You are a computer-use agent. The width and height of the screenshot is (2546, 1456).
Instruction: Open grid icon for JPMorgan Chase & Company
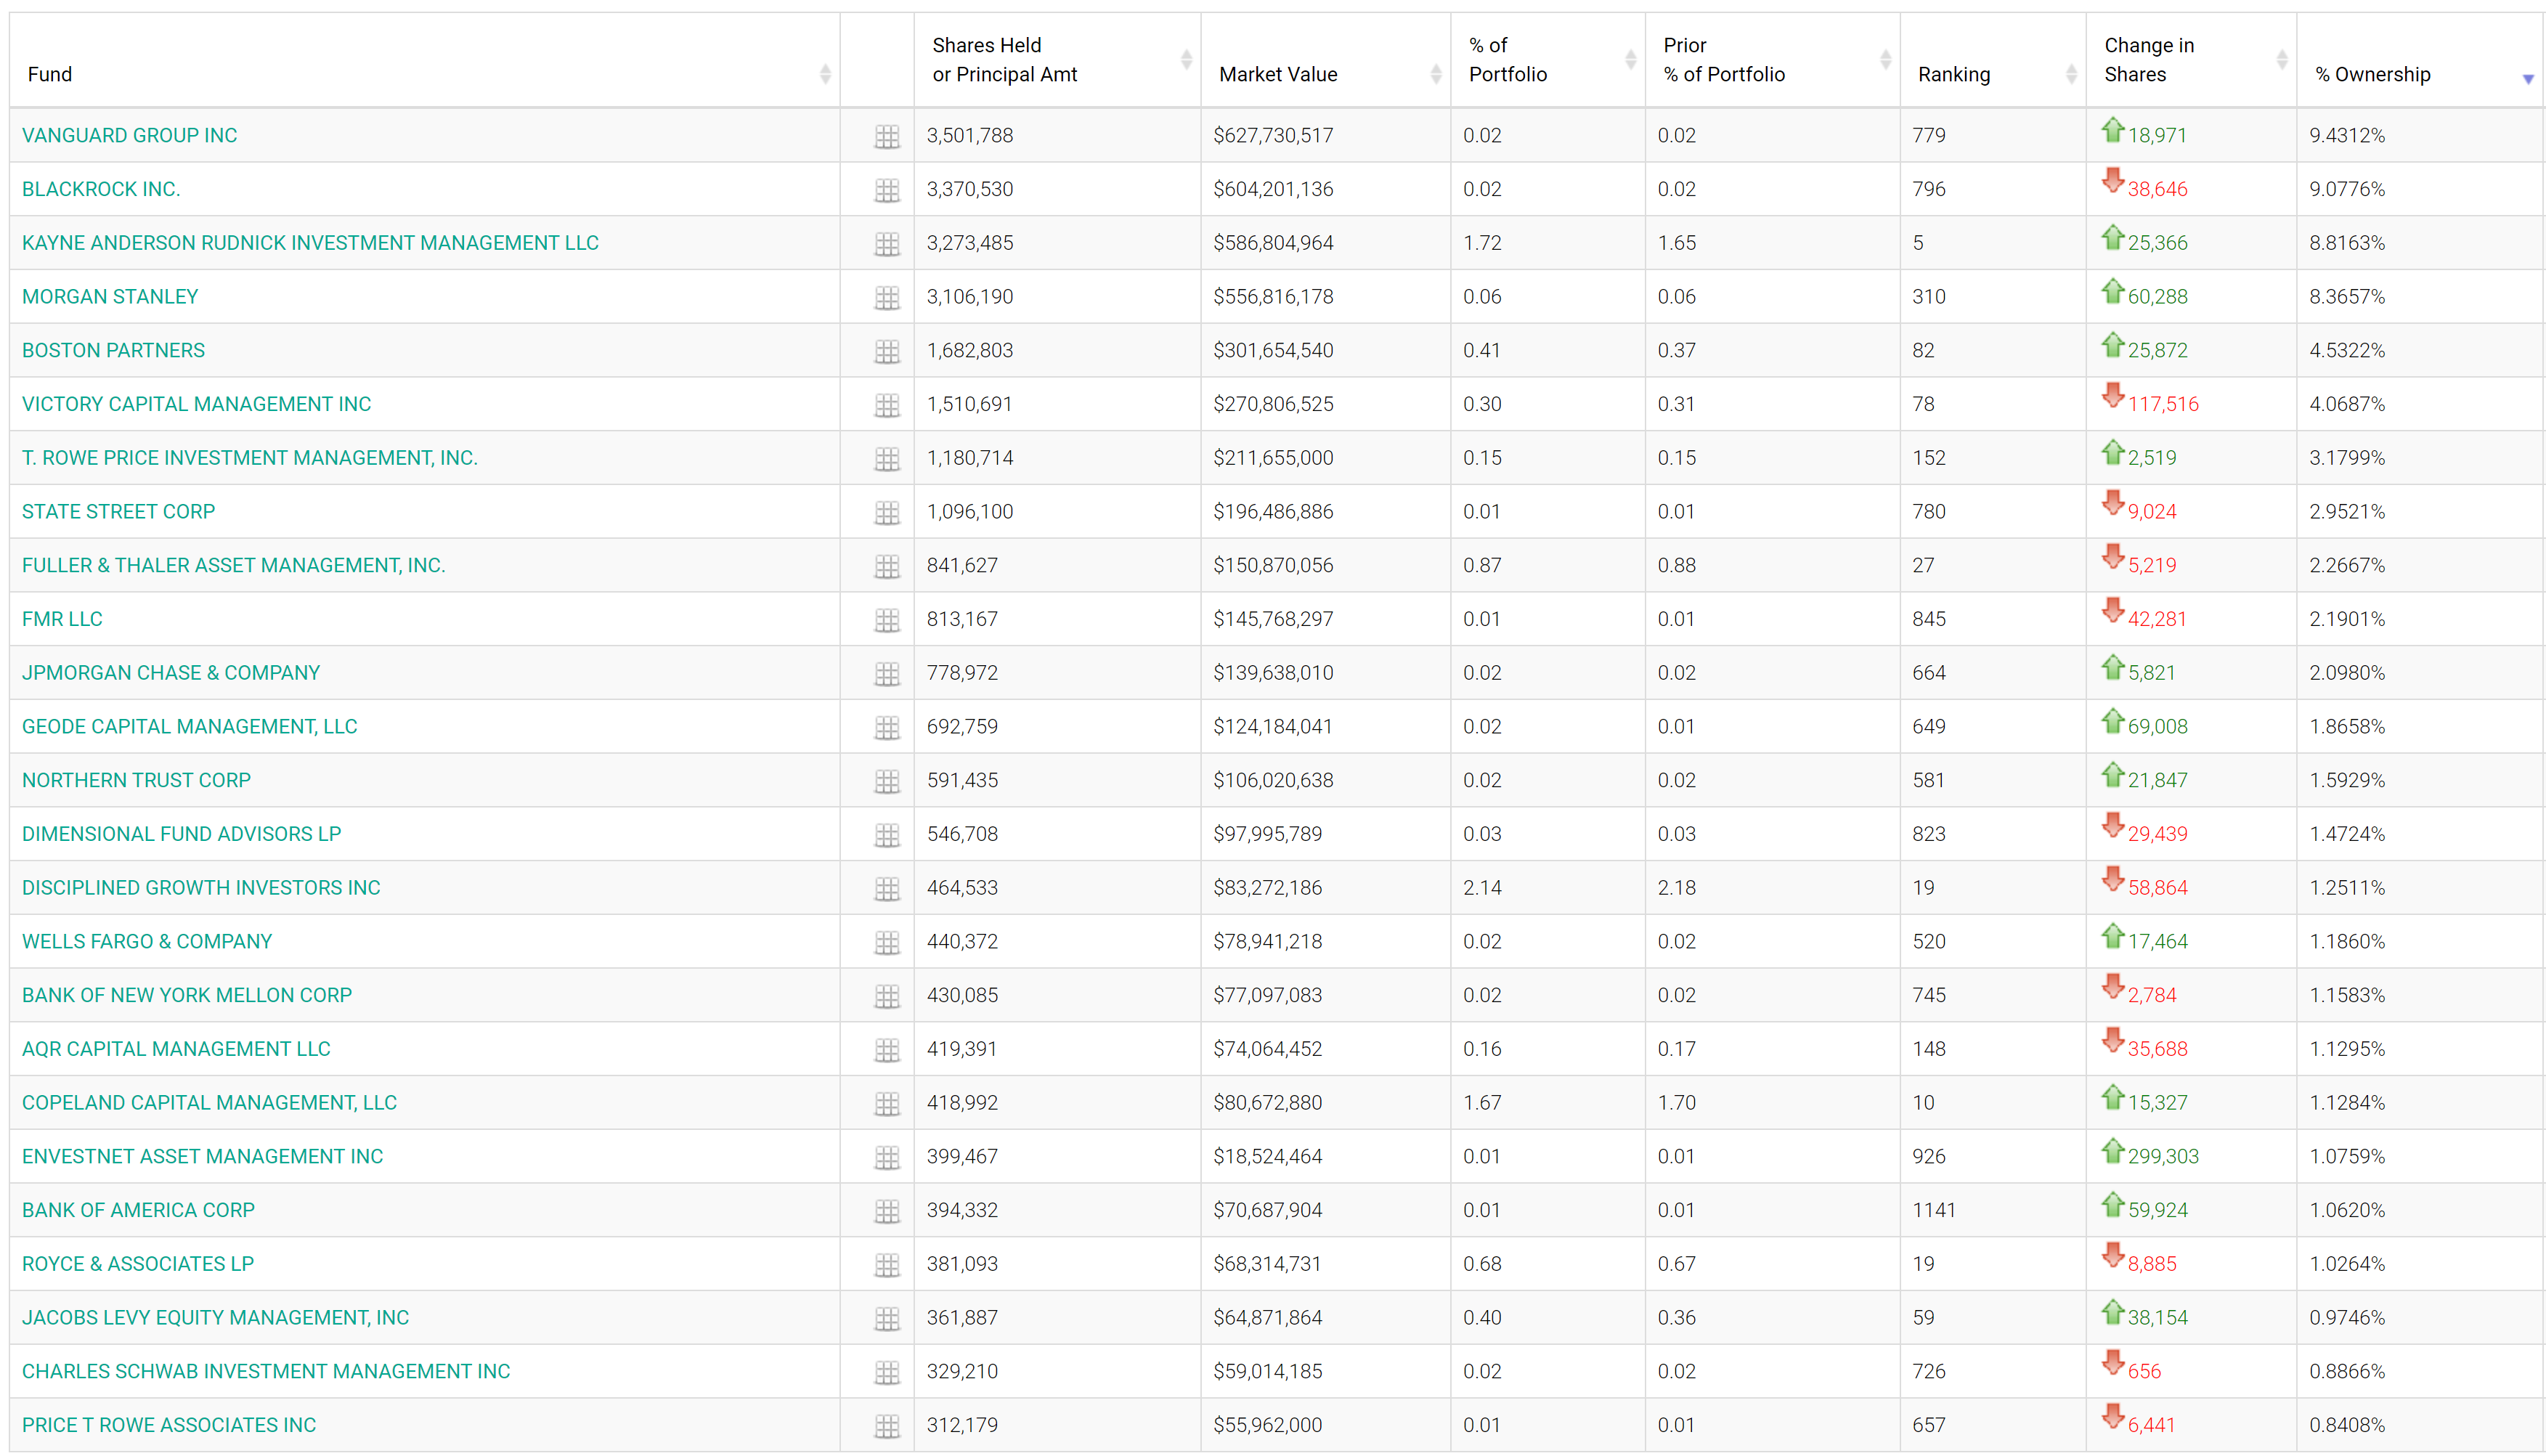887,674
